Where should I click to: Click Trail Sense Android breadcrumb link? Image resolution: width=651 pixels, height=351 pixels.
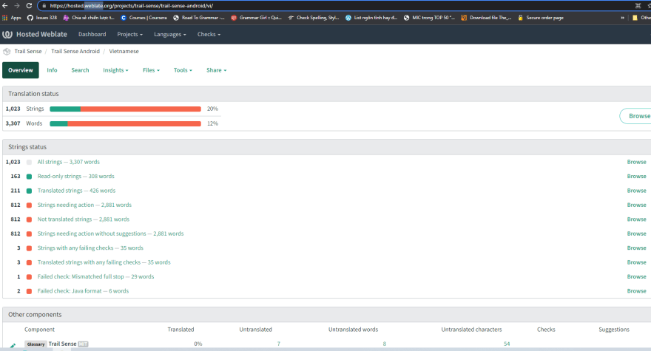point(75,52)
